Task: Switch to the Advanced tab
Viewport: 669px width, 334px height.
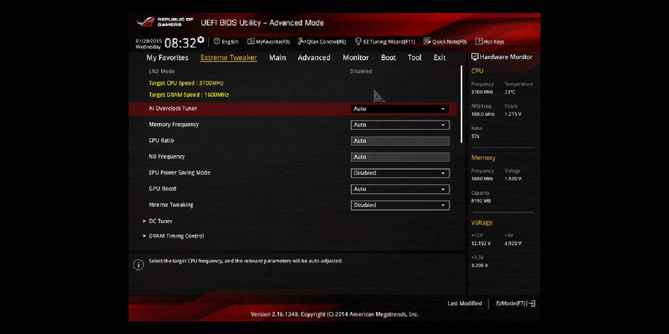Action: [x=314, y=58]
